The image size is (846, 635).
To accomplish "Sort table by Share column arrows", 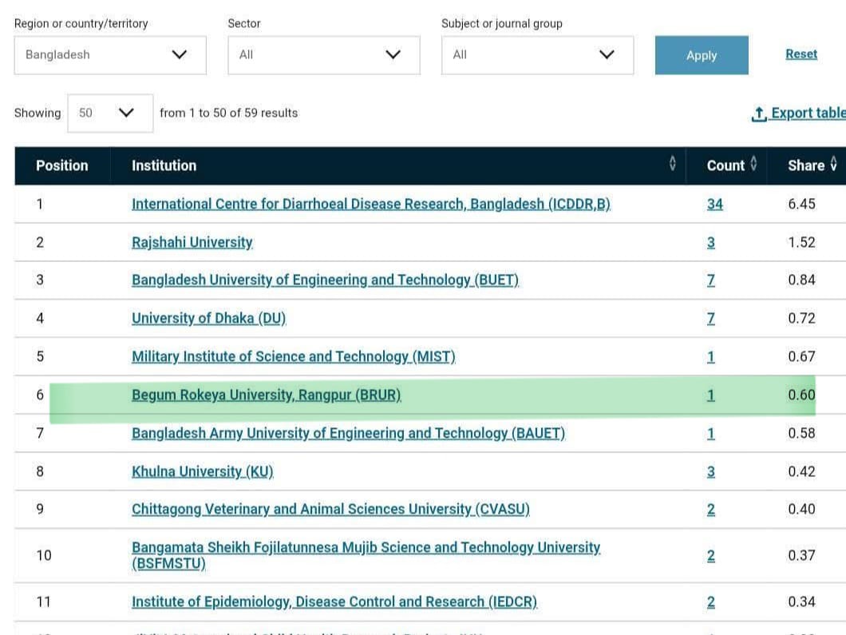I will [833, 164].
